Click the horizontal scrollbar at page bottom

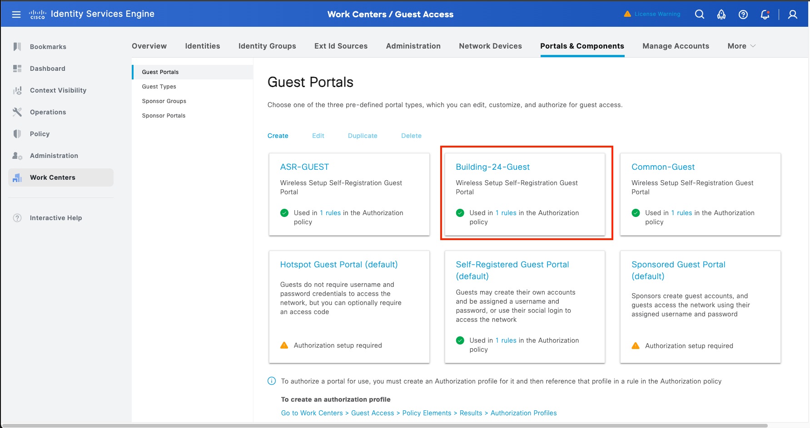[385, 426]
